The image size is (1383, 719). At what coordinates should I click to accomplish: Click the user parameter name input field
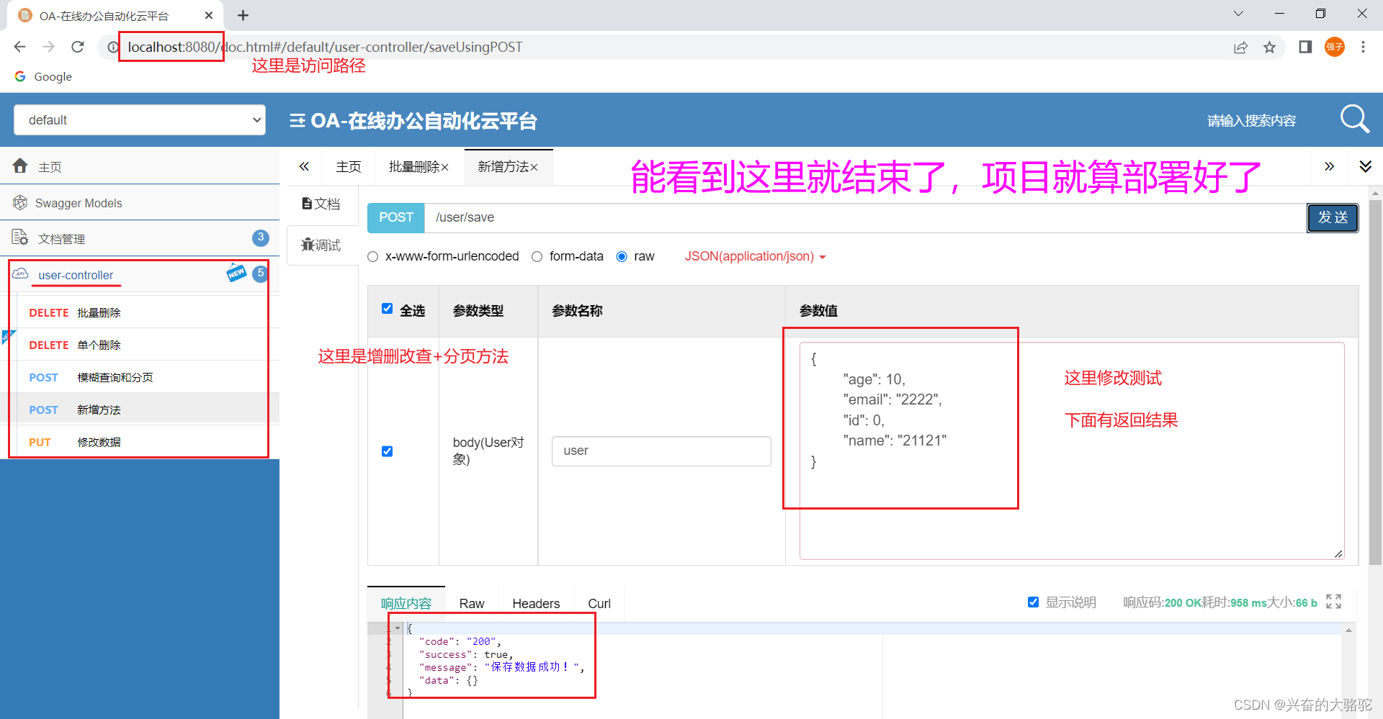pyautogui.click(x=661, y=451)
